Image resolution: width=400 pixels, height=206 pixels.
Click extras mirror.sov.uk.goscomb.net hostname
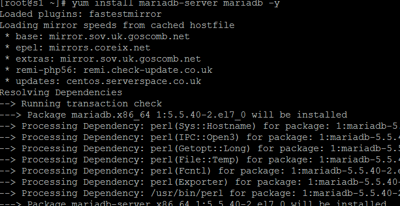coord(130,59)
